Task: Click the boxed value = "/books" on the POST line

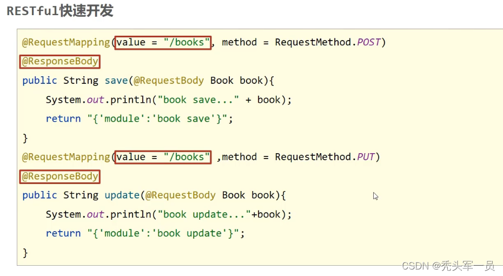Action: tap(163, 42)
